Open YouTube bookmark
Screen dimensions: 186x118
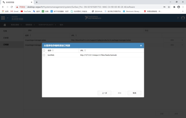pyautogui.click(x=26, y=11)
